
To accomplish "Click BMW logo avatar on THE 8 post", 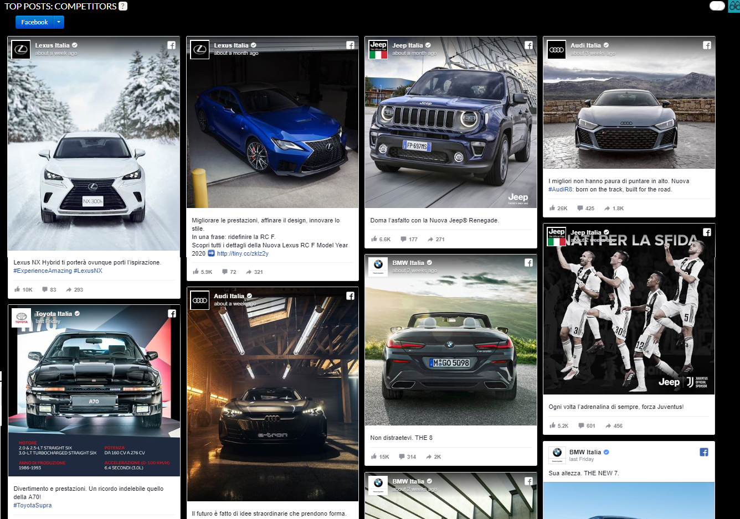I will (378, 267).
